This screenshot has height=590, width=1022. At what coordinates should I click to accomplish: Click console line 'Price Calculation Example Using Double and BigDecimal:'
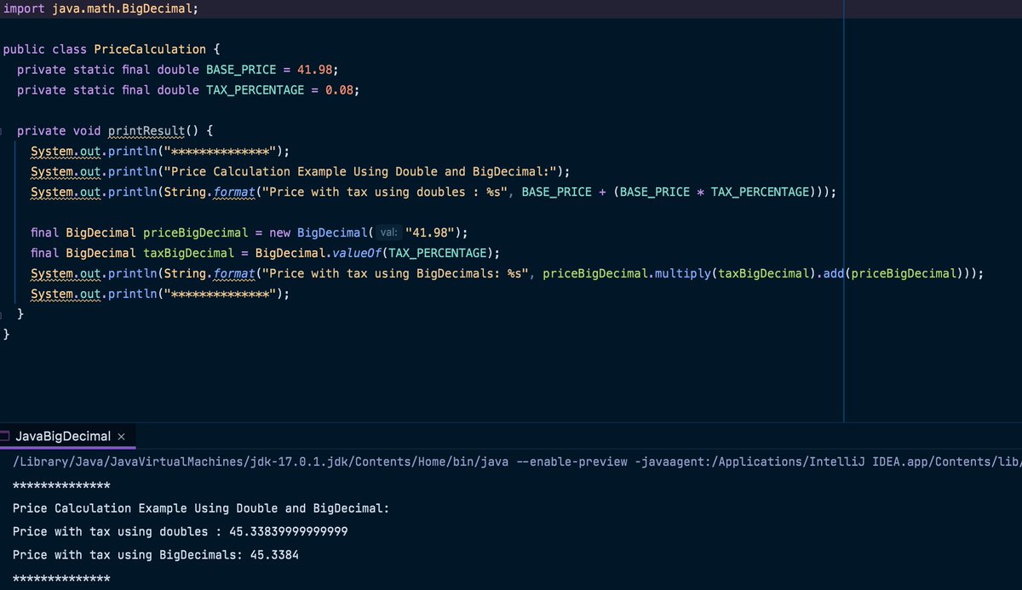tap(201, 508)
